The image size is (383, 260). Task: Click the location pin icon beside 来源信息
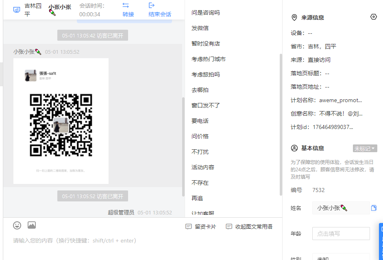[x=294, y=17]
